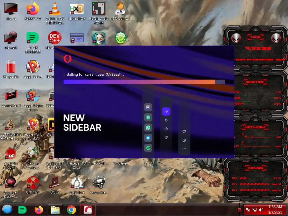The image size is (288, 216).
Task: Select the Dev C++ desktop shortcut
Action: (x=55, y=38)
